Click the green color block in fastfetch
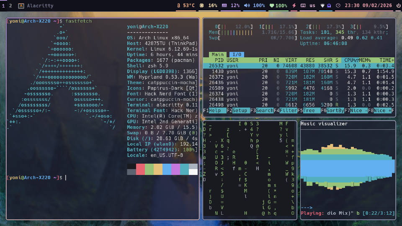 (x=149, y=169)
